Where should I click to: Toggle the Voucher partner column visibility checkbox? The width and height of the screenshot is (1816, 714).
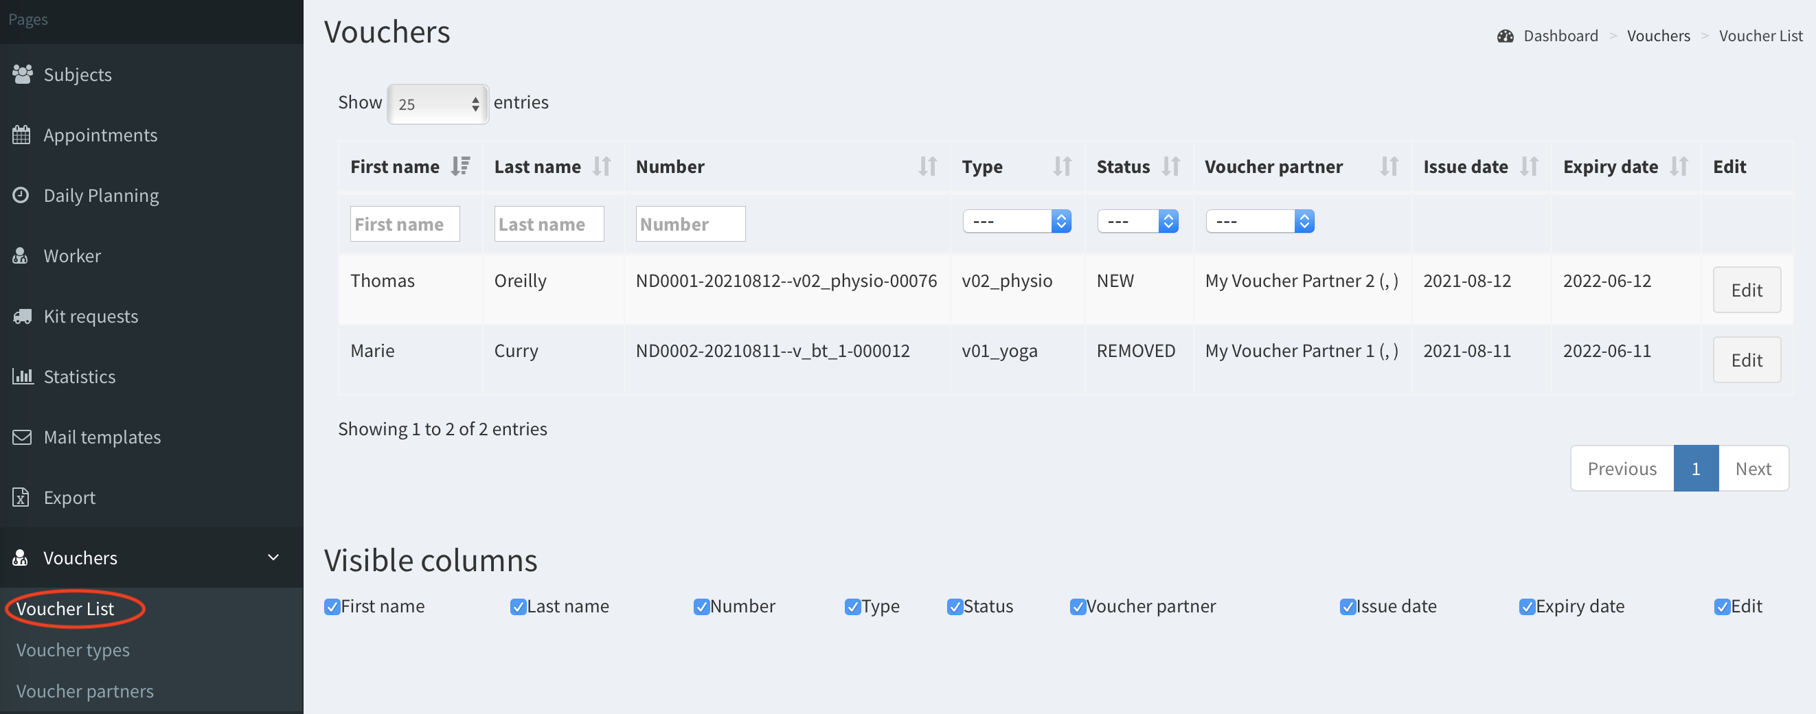click(1076, 606)
